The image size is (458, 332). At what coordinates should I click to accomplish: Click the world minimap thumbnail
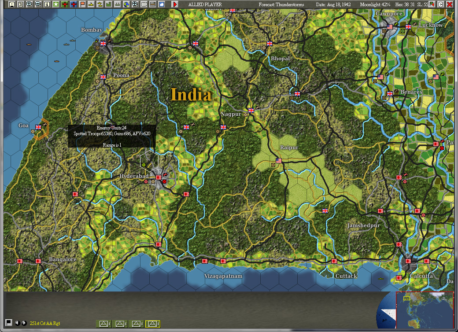425,310
